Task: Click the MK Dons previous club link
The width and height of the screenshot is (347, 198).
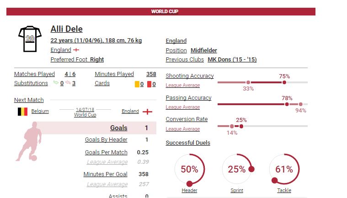Action: pos(232,60)
